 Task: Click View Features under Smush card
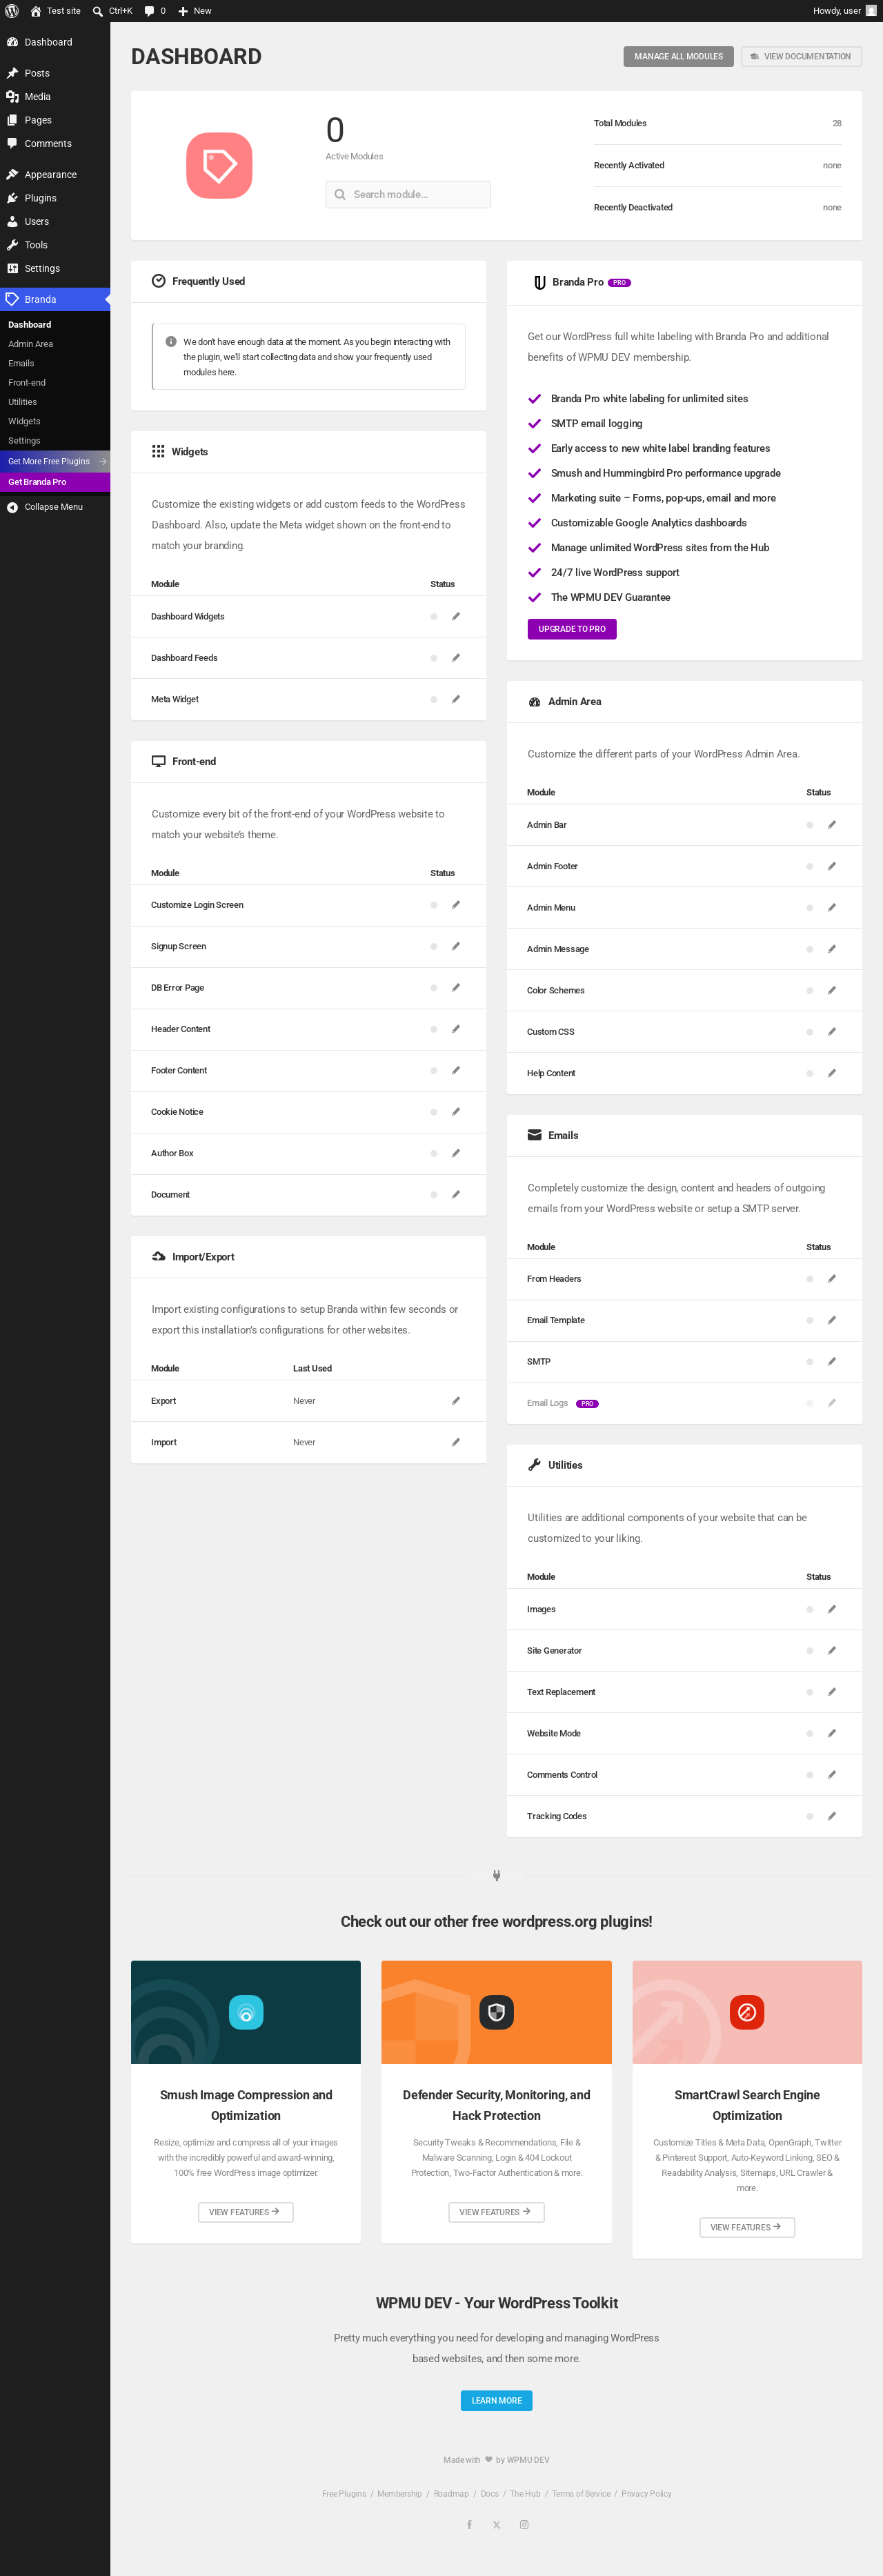point(246,2212)
